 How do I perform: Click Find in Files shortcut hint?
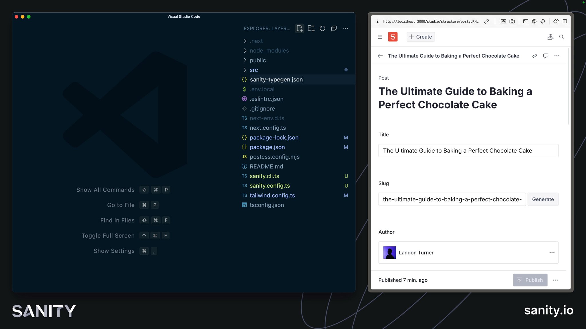click(135, 220)
